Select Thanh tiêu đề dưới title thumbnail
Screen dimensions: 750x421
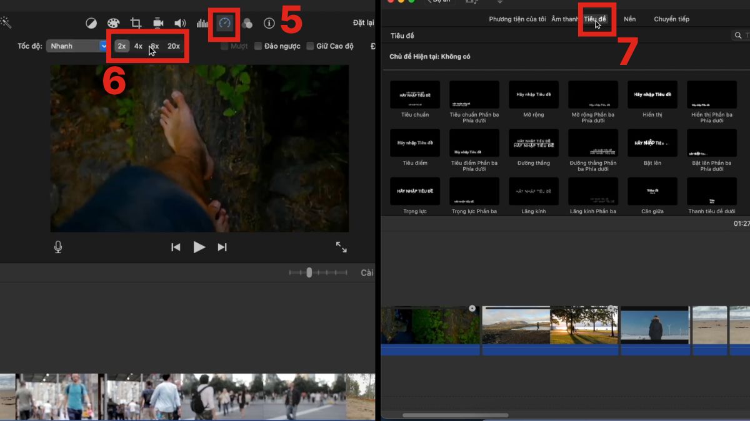coord(712,191)
